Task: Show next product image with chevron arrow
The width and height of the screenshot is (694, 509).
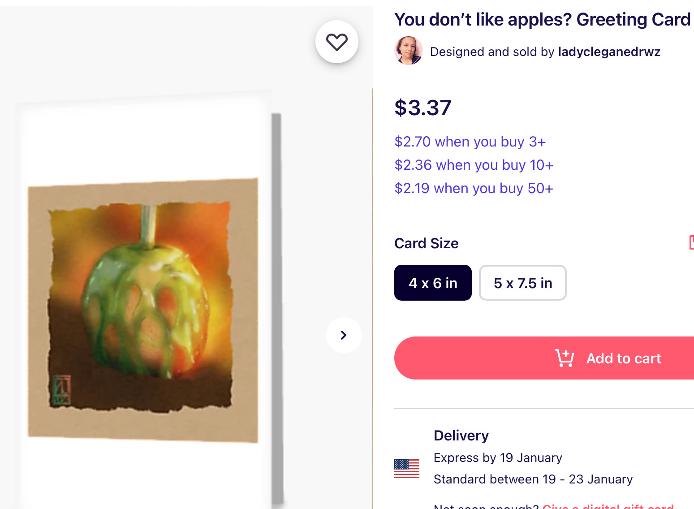Action: (344, 335)
